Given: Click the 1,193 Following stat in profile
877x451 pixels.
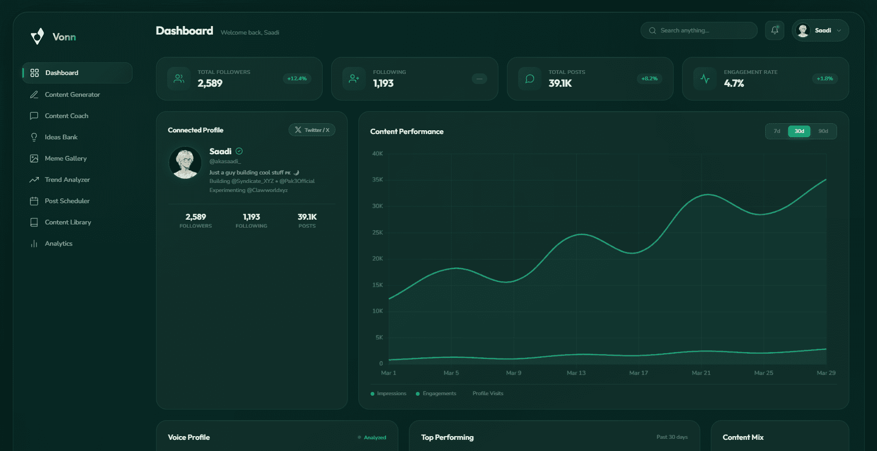Looking at the screenshot, I should [251, 221].
